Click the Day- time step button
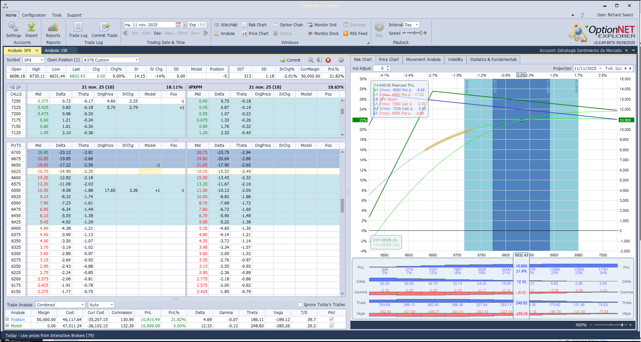This screenshot has height=342, width=641. pos(158,33)
